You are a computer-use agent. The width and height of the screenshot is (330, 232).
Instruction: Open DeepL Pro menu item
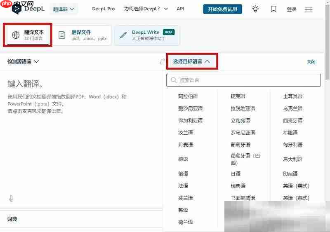click(x=104, y=9)
